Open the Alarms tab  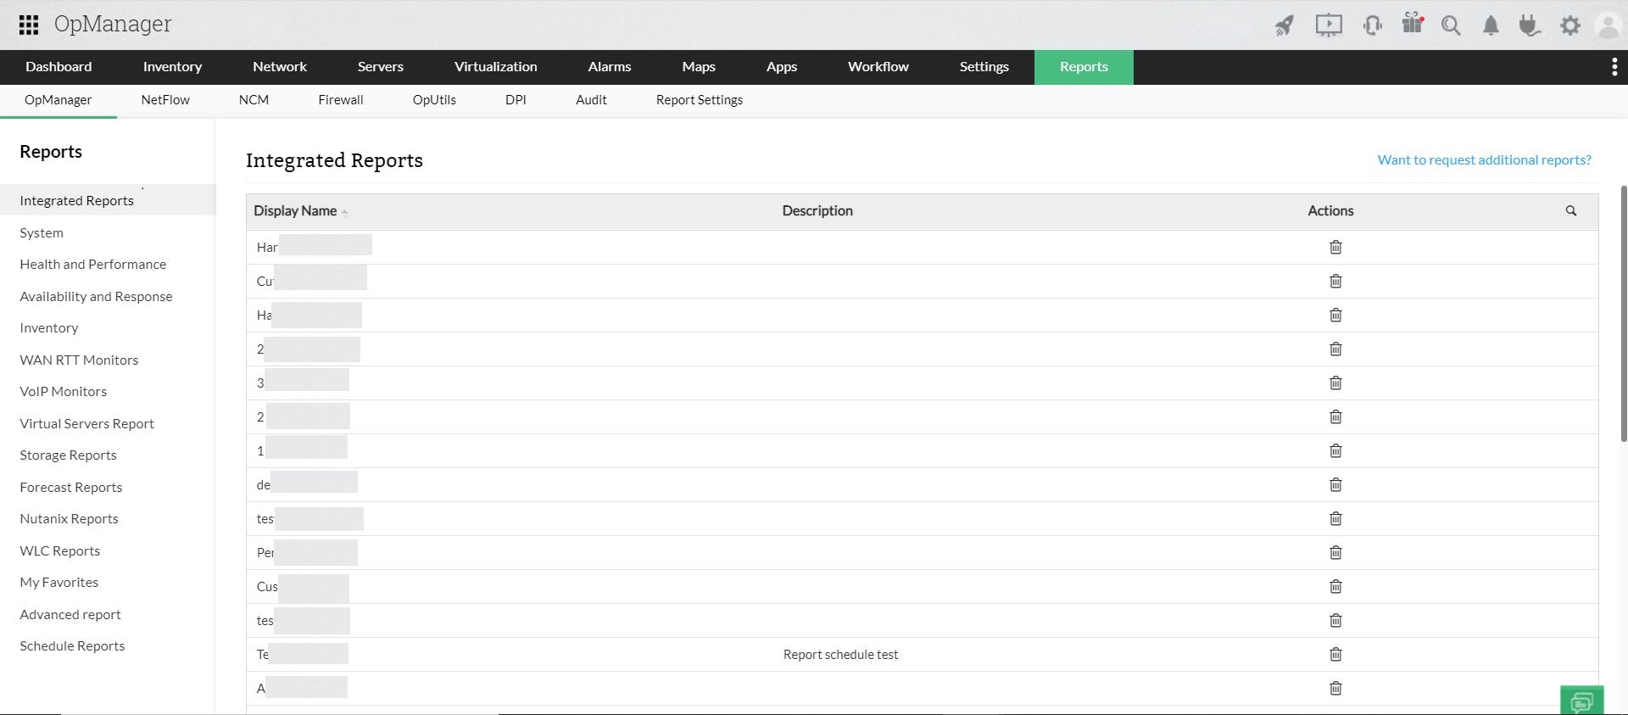point(610,67)
